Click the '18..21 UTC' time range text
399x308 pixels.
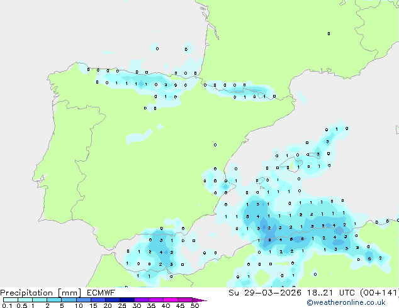coord(330,293)
